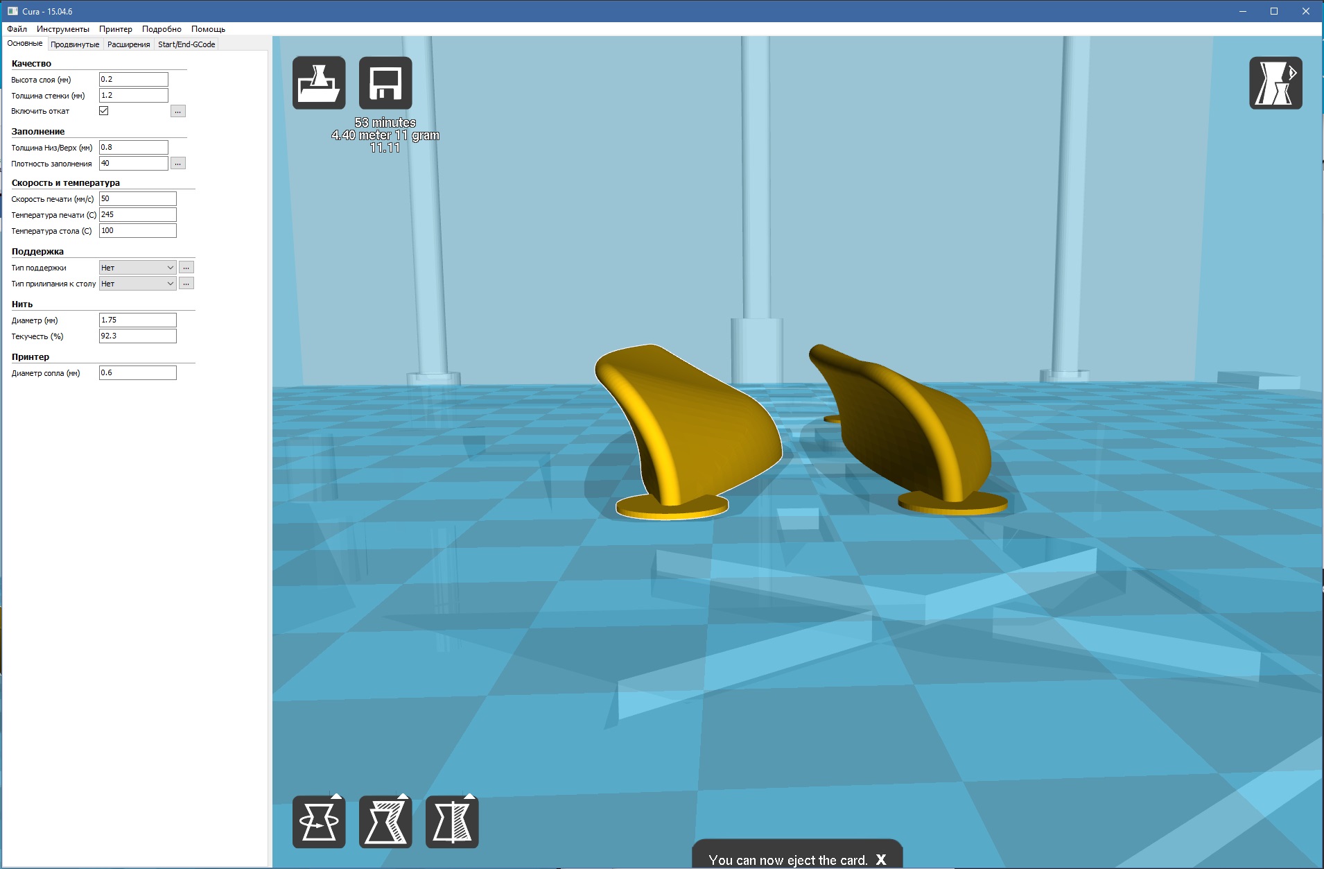Open the Подробно menu
Image resolution: width=1324 pixels, height=869 pixels.
(162, 29)
